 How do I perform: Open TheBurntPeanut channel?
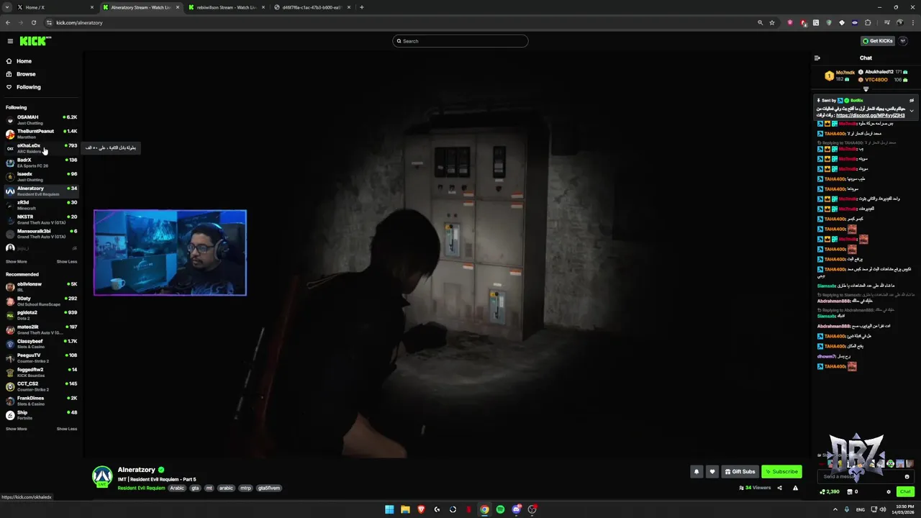[x=41, y=134]
